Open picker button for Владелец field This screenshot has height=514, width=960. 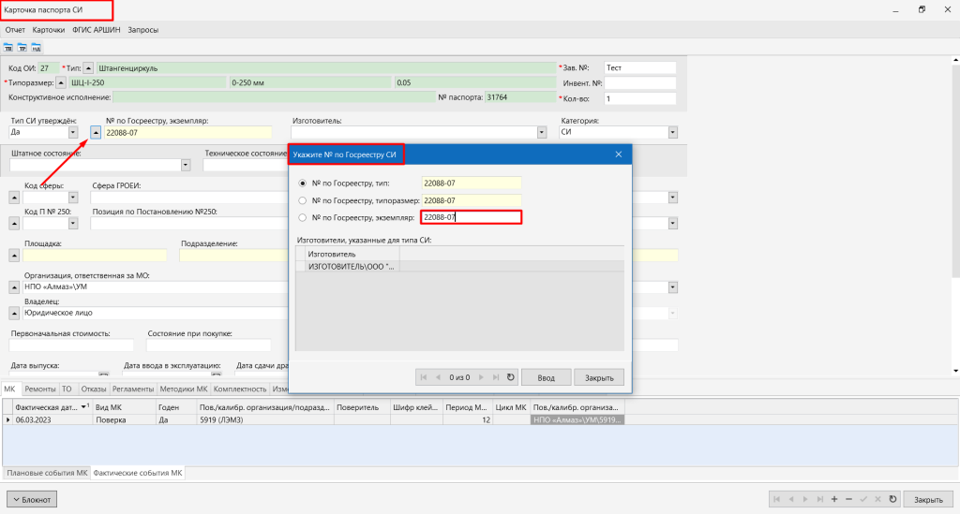(x=14, y=313)
